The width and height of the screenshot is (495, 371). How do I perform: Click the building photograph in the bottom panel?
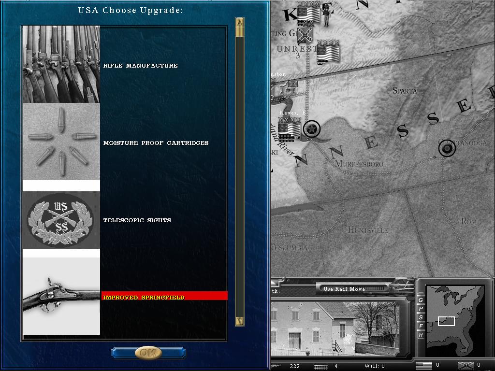tap(335, 328)
